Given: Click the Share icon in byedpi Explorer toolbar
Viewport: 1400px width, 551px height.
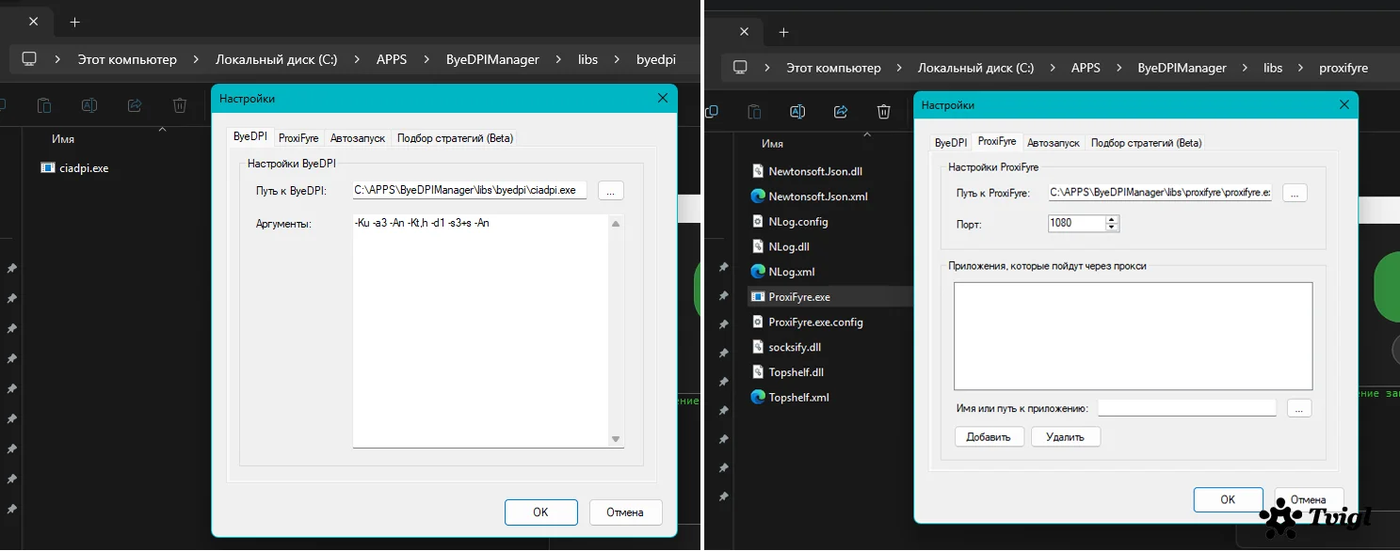Looking at the screenshot, I should point(135,106).
